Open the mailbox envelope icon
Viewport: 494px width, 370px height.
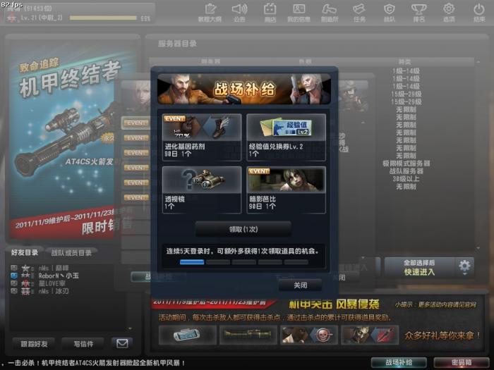click(122, 343)
